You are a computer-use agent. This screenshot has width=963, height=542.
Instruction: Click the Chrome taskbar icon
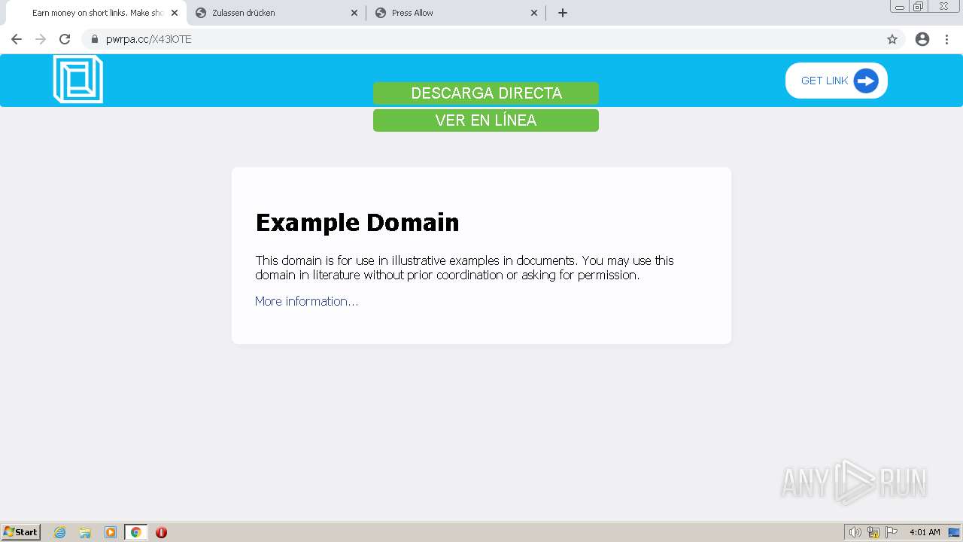pyautogui.click(x=135, y=532)
